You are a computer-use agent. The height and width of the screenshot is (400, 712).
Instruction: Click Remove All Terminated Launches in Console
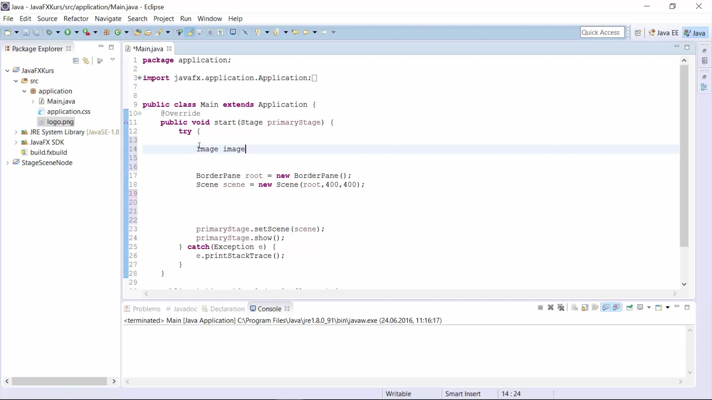[x=561, y=308]
